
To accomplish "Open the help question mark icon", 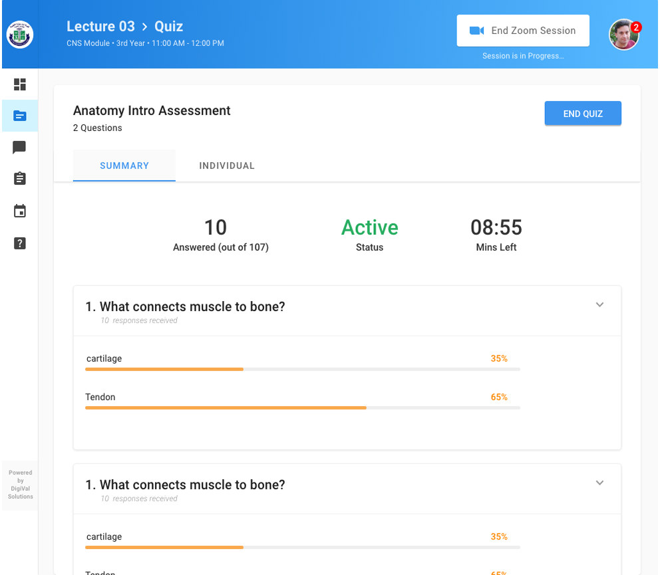I will (20, 243).
